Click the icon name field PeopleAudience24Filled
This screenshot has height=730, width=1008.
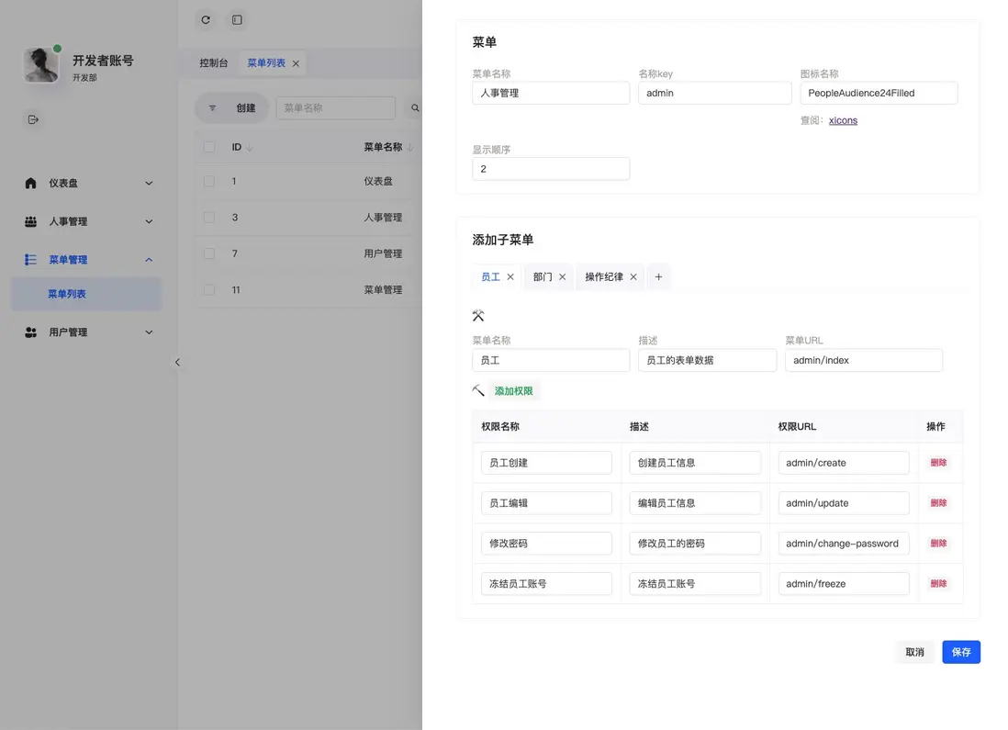tap(879, 94)
